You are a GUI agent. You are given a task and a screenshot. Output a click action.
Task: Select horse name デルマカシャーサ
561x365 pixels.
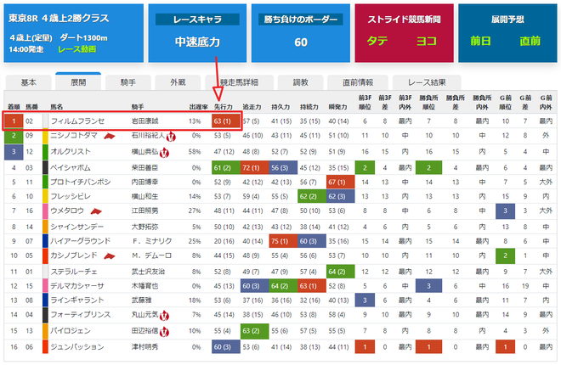point(76,286)
